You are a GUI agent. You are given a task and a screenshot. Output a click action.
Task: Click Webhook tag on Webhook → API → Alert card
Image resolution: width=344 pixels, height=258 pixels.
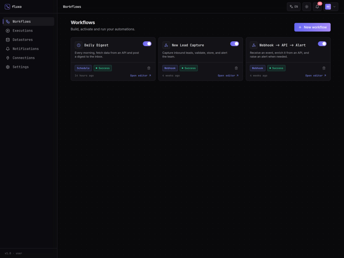click(258, 68)
